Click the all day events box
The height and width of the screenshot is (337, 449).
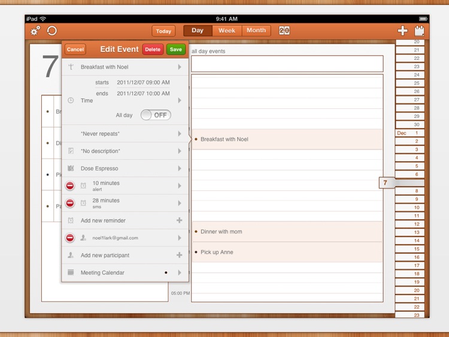pyautogui.click(x=287, y=63)
